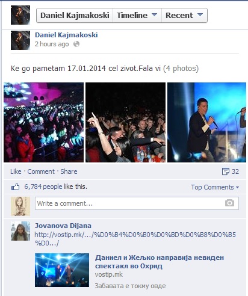Click the Comment link under photos
Viewport: 248px width, 296px height.
pos(41,171)
